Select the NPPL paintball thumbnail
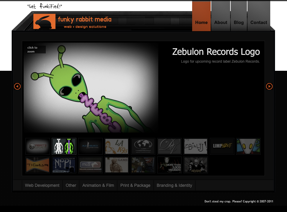This screenshot has width=287, height=212. [64, 165]
